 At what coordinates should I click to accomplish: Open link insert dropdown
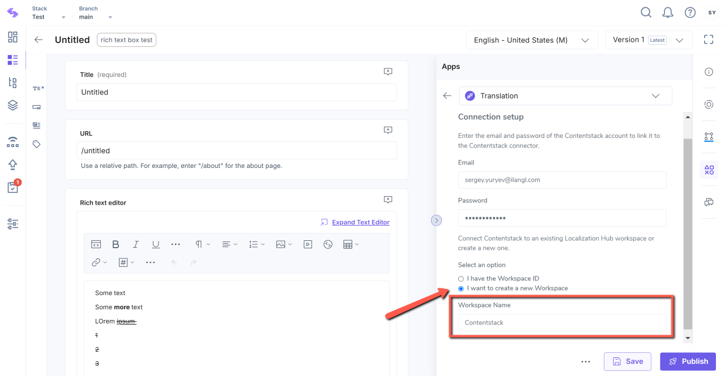click(99, 262)
